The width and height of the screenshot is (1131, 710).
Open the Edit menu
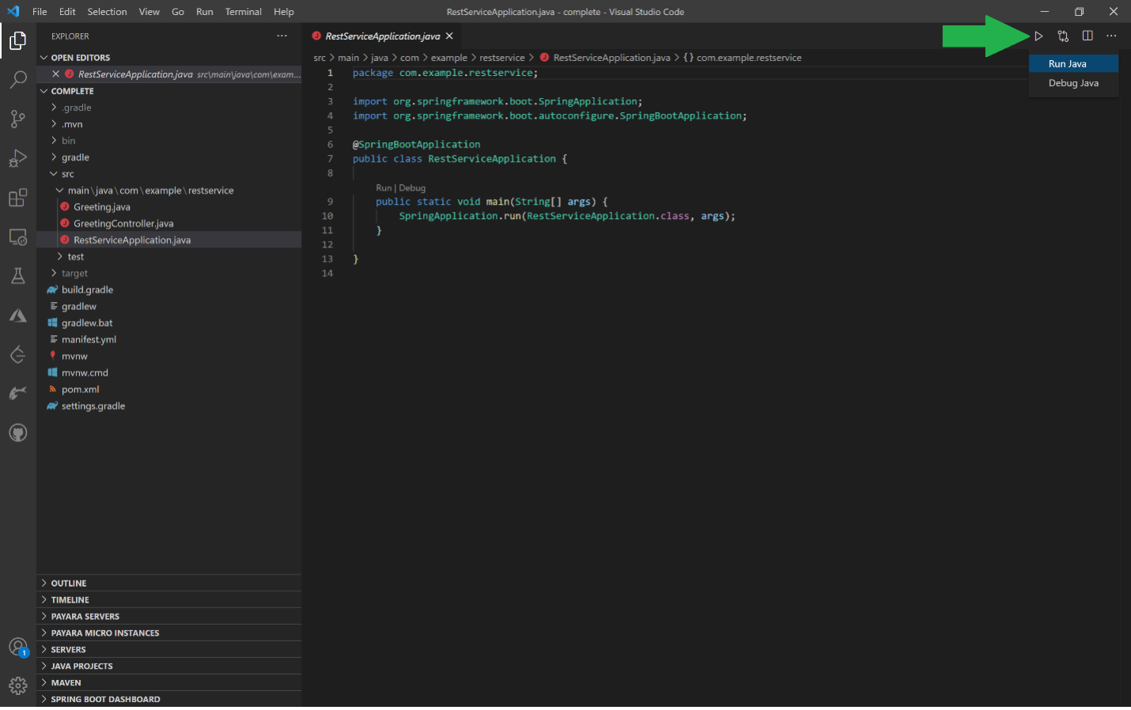(x=67, y=12)
